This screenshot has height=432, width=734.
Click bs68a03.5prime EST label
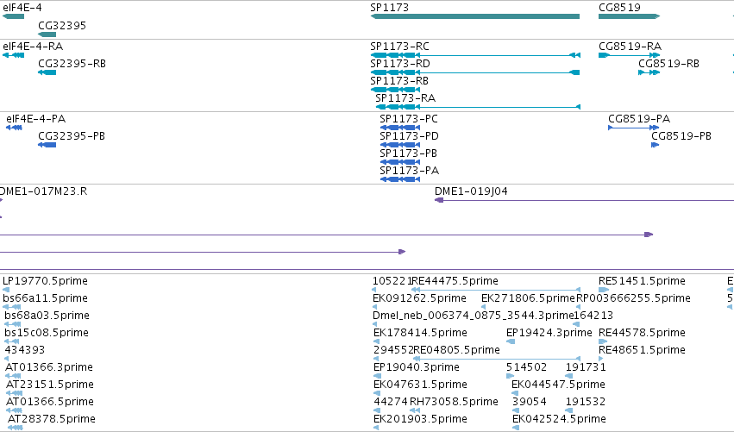tap(47, 316)
